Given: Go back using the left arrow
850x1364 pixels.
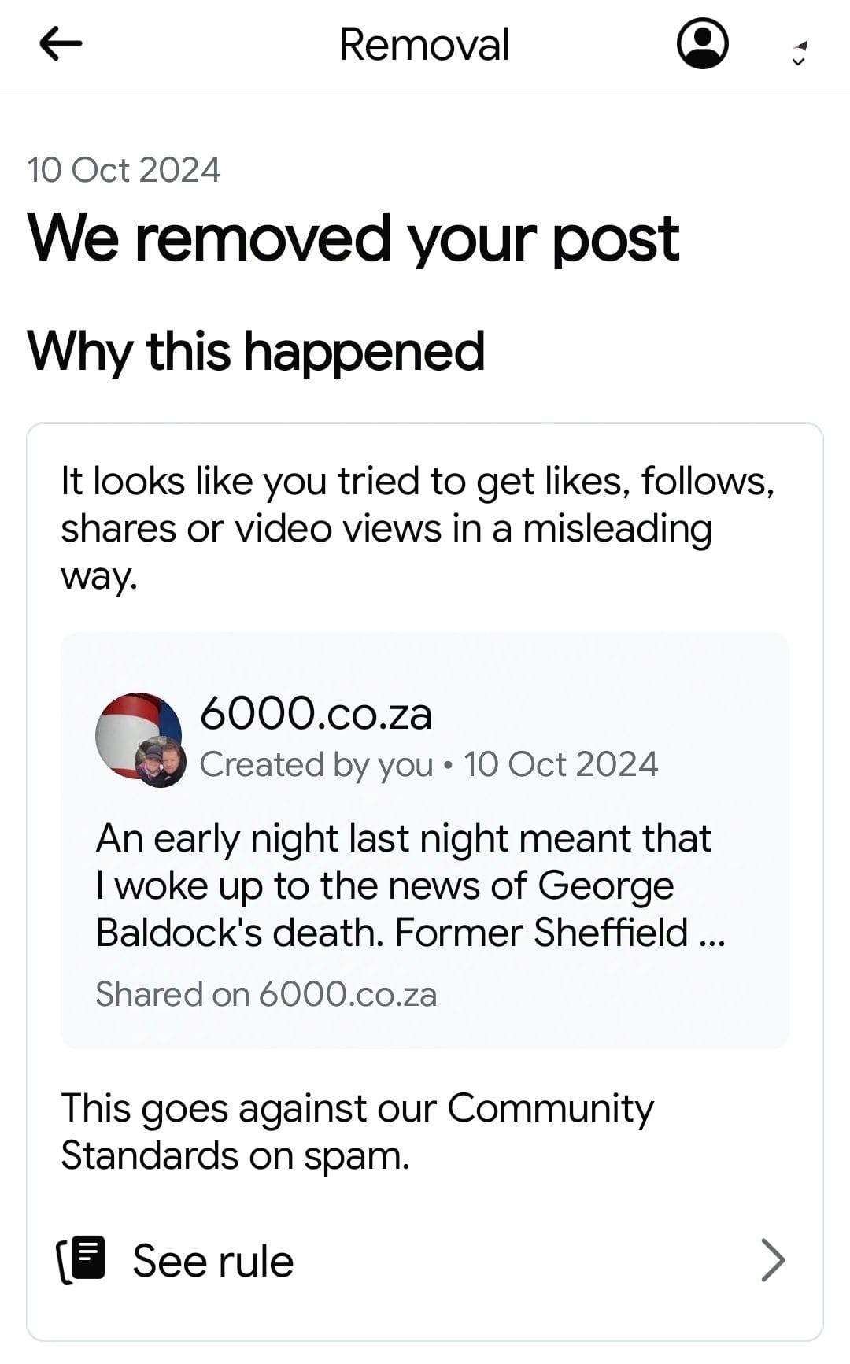Looking at the screenshot, I should point(61,44).
